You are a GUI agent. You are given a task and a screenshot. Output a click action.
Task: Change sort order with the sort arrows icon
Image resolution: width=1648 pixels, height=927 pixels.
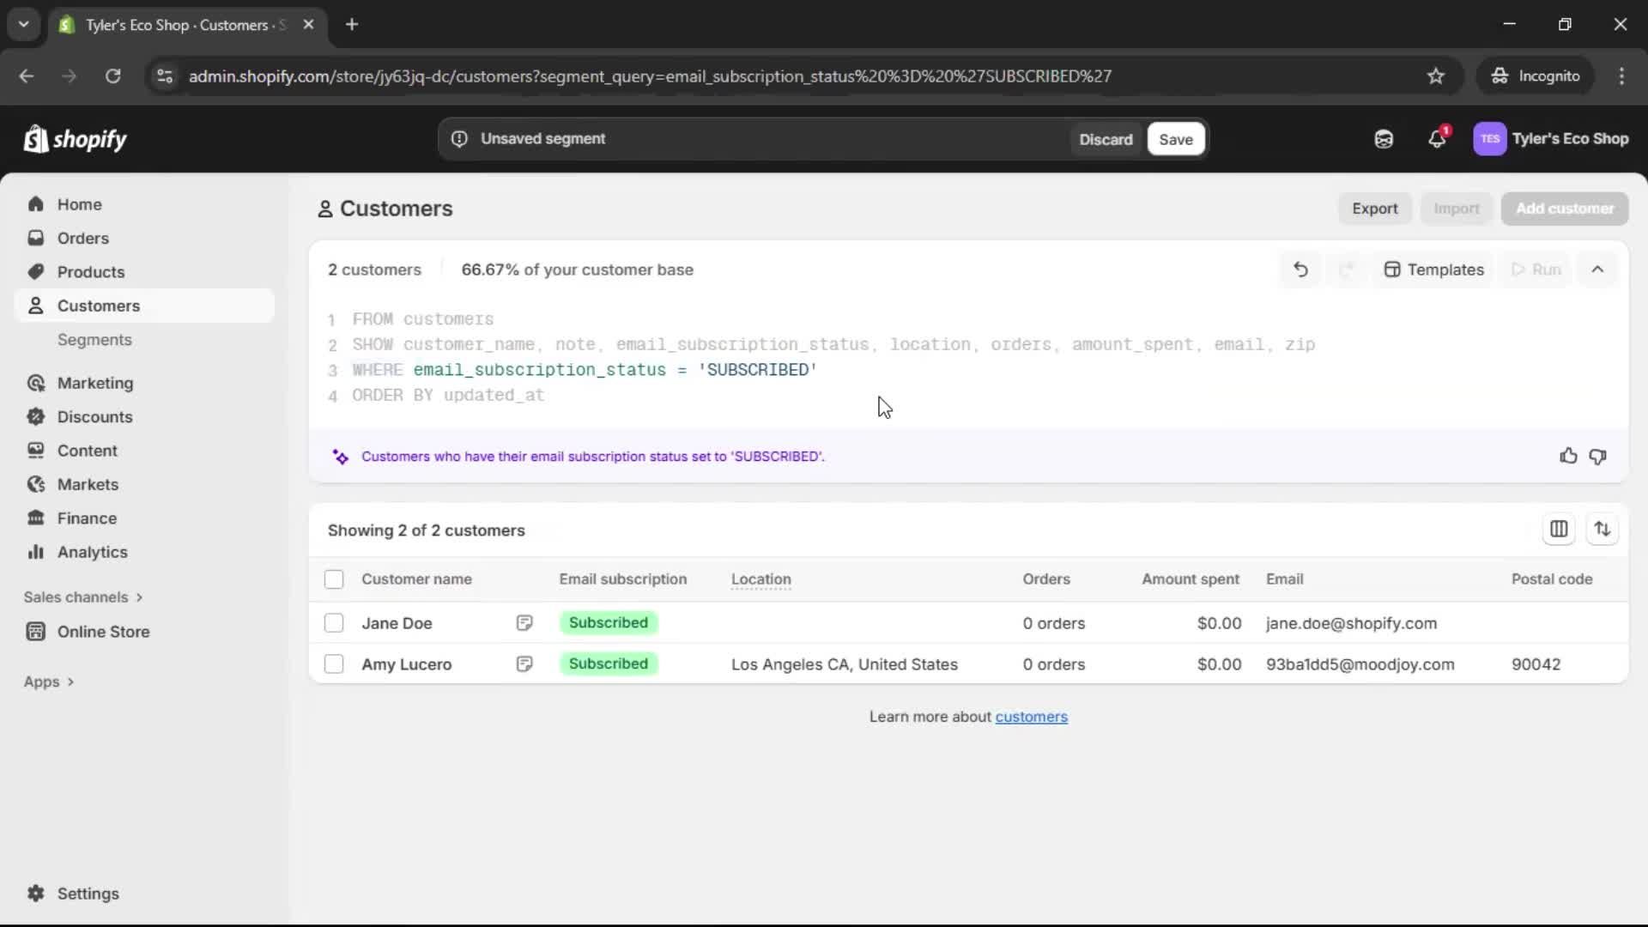click(x=1603, y=529)
